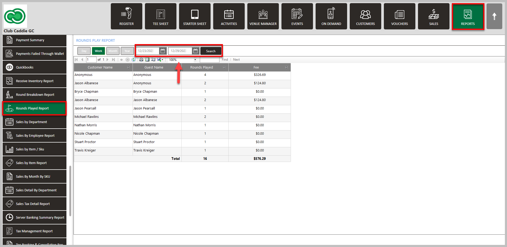Screen dimensions: 507x247
Task: Go to the previous report page
Action: (82, 60)
